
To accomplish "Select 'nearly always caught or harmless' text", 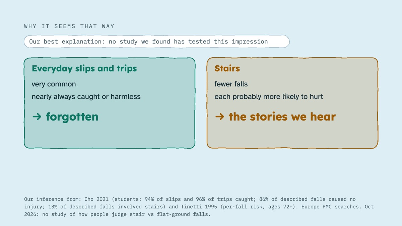I will click(x=86, y=97).
